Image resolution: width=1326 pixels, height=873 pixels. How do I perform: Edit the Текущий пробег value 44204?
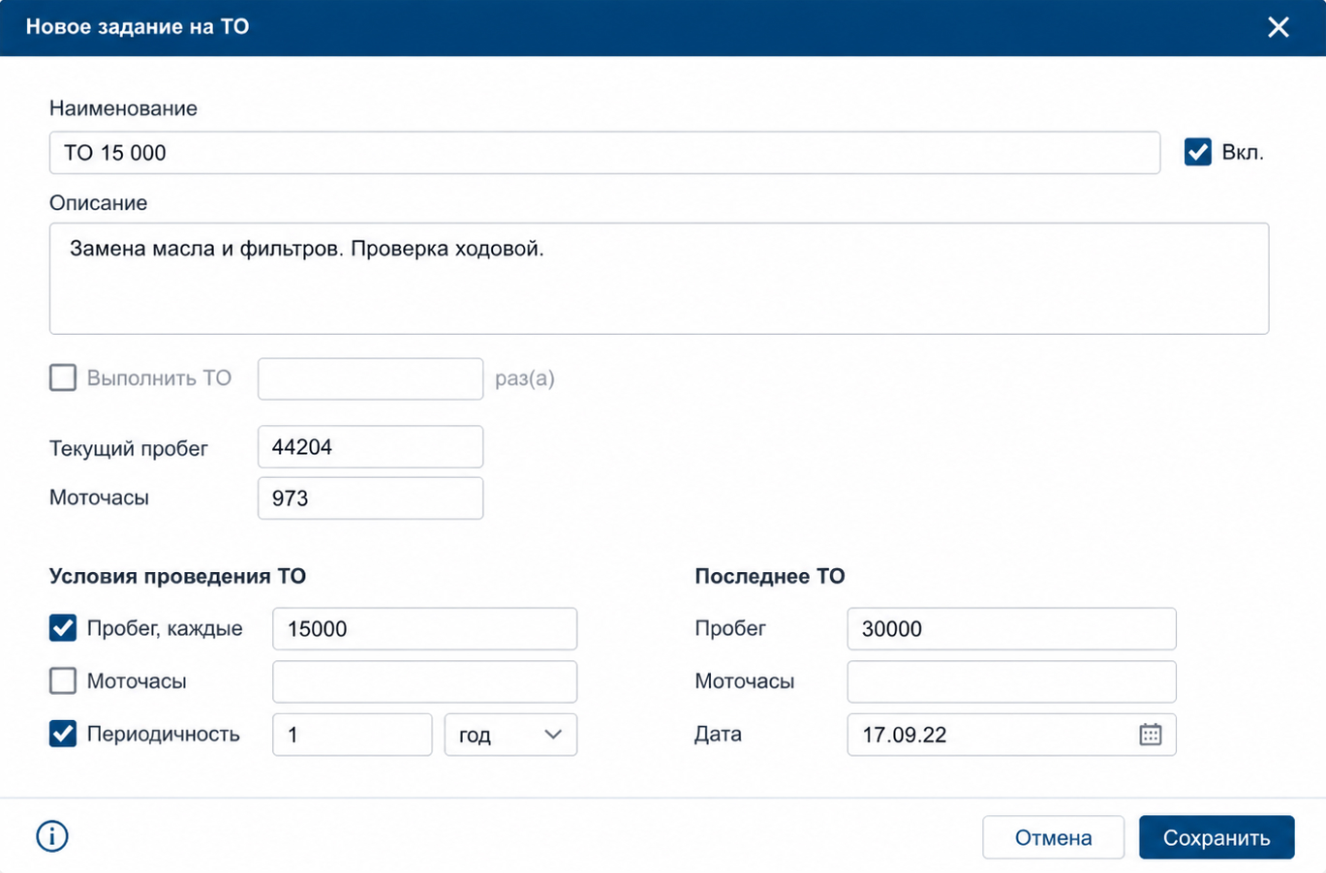click(x=370, y=447)
